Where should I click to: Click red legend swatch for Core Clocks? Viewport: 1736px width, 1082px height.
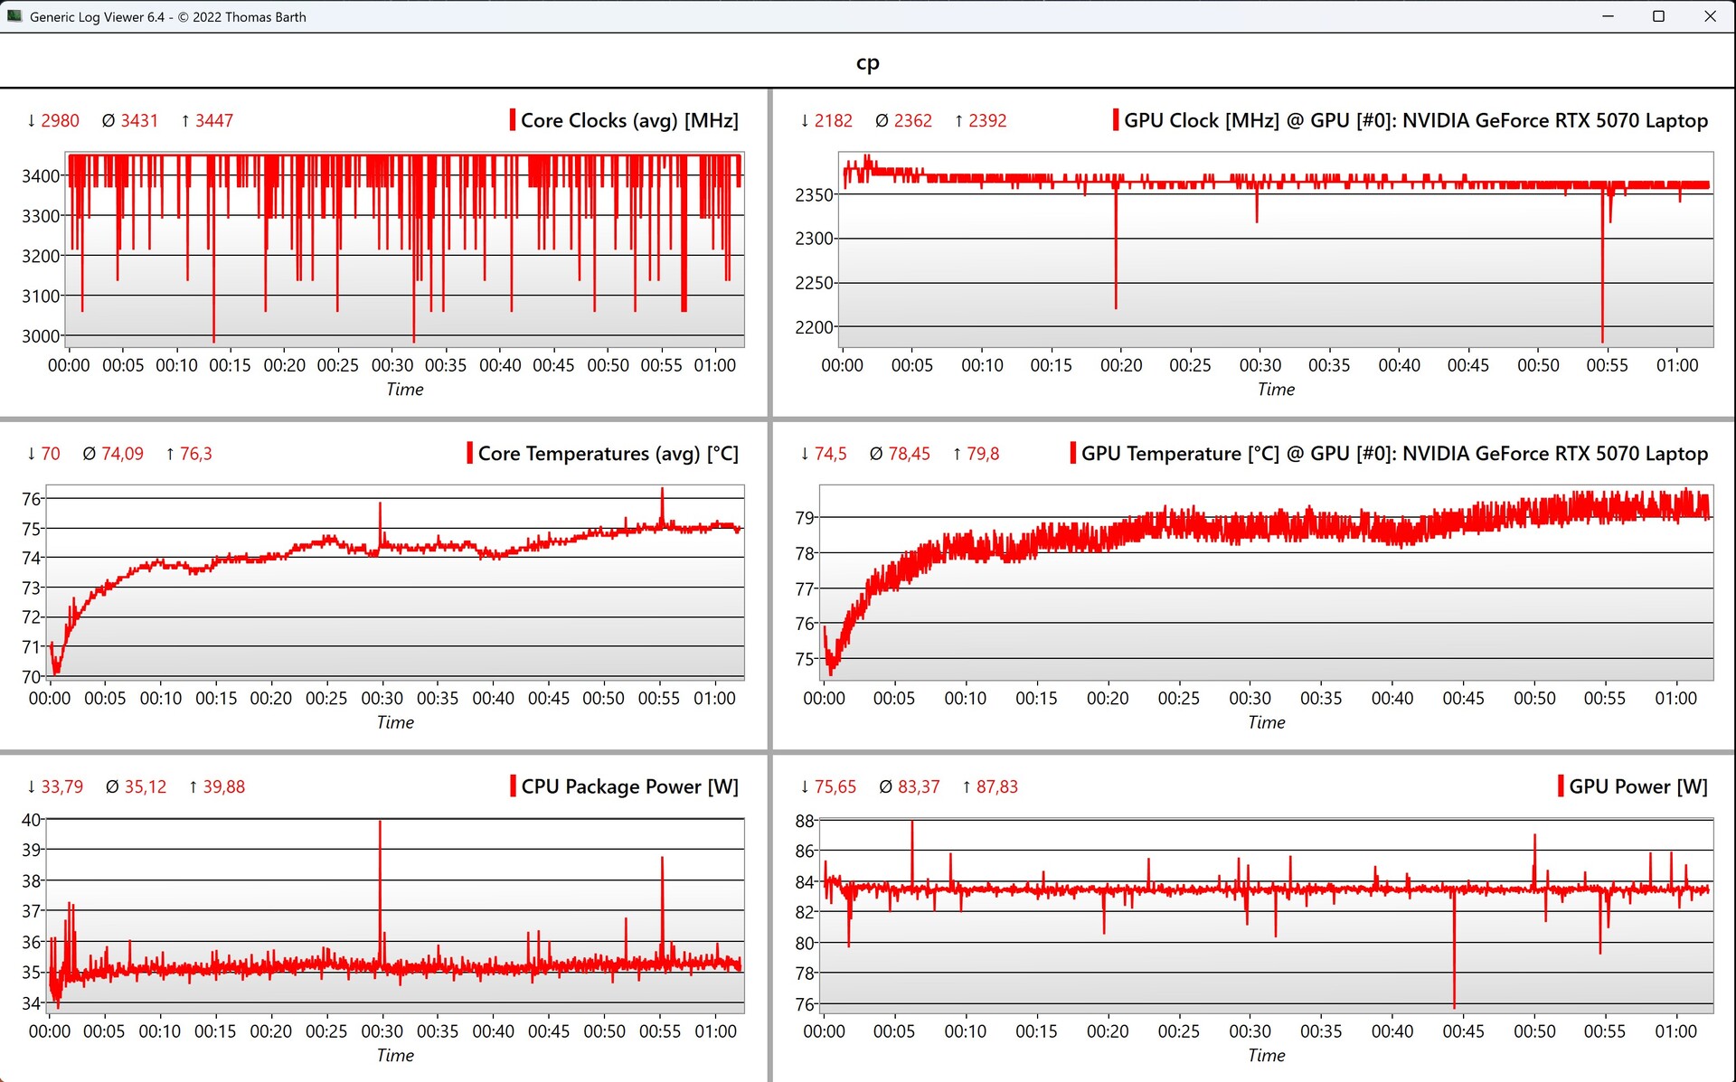513,120
